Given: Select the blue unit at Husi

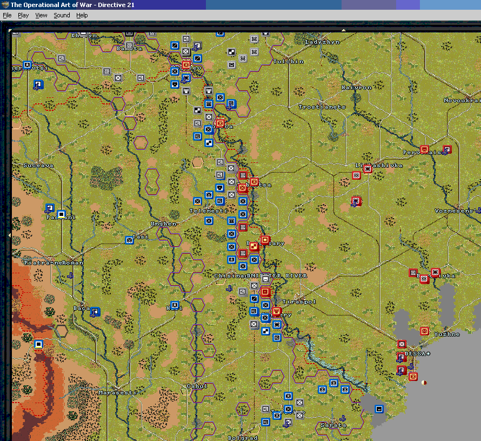Looking at the screenshot, I should tap(175, 305).
